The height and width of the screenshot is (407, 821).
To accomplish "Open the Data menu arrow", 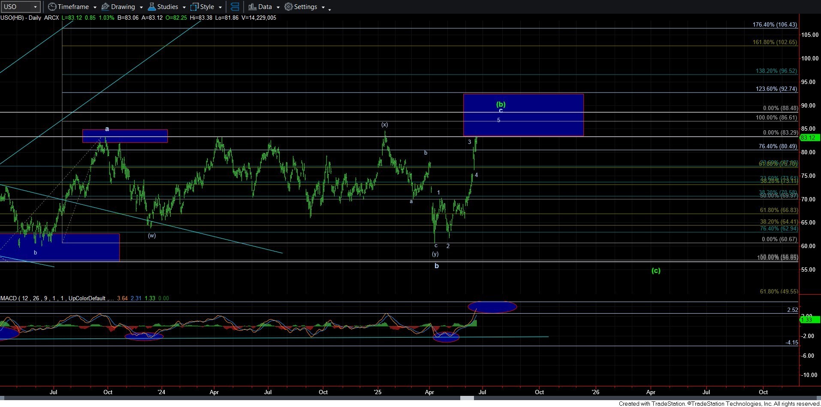I will pyautogui.click(x=278, y=7).
